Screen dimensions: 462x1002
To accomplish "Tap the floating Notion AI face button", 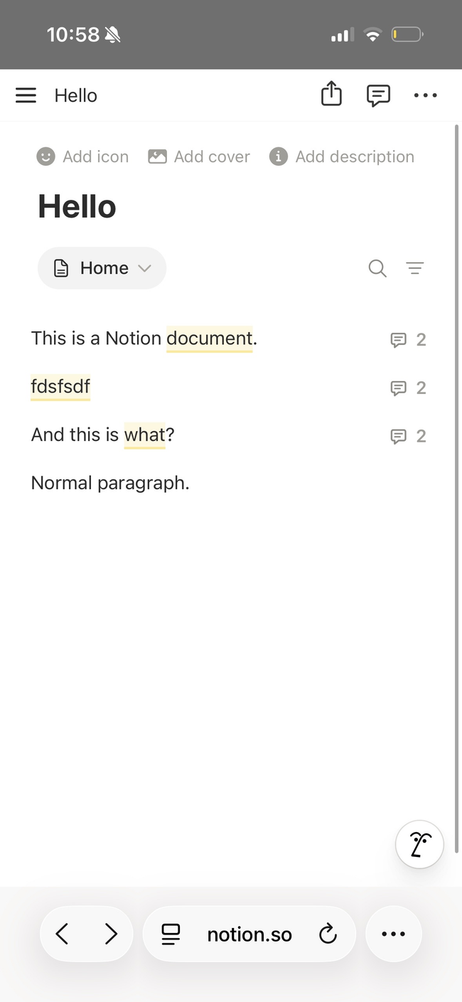I will point(419,844).
